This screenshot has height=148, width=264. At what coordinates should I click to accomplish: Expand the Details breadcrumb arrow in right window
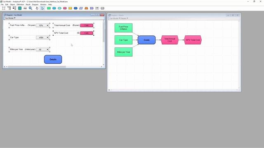[x=127, y=18]
